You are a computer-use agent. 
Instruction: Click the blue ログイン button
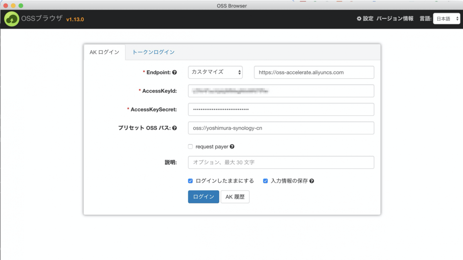coord(203,197)
